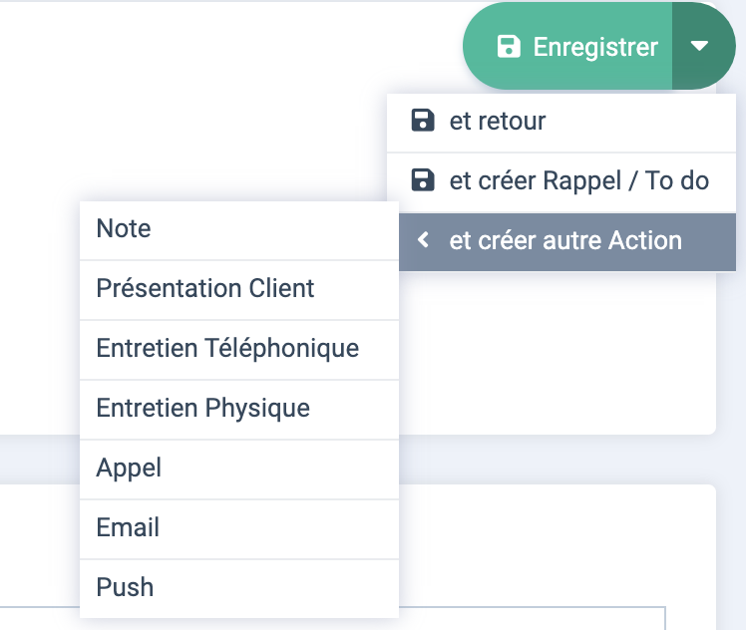The image size is (746, 630).
Task: Expand the et créer autre Action submenu
Action: point(567,242)
